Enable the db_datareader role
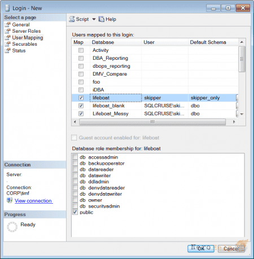The height and width of the screenshot is (259, 254). pyautogui.click(x=75, y=169)
